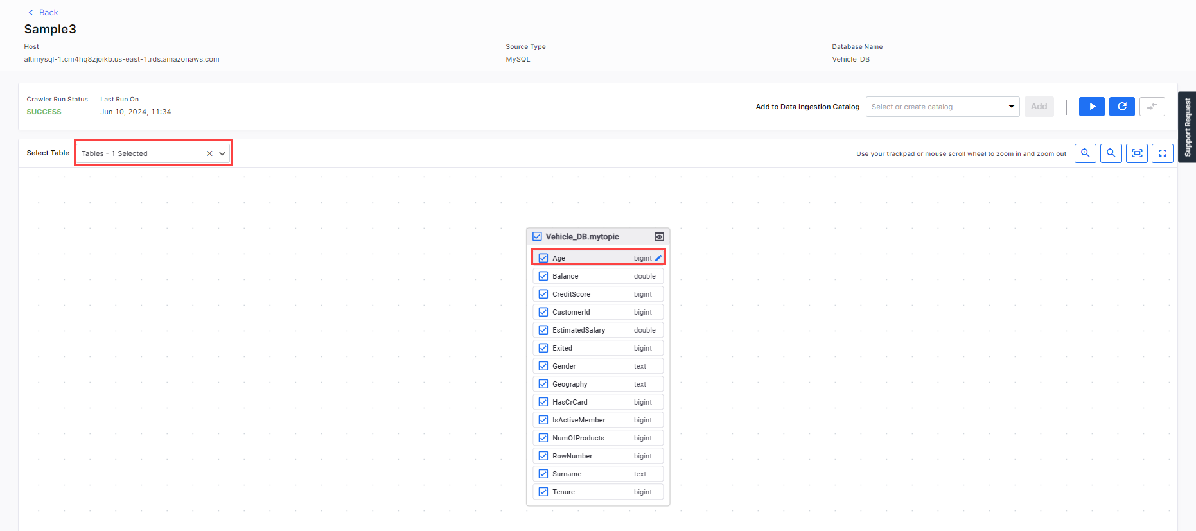
Task: Click the eye preview icon on Vehicle_DB.mytopic header
Action: (x=659, y=237)
